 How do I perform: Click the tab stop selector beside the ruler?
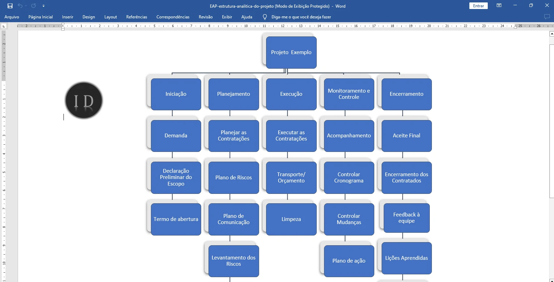click(4, 26)
